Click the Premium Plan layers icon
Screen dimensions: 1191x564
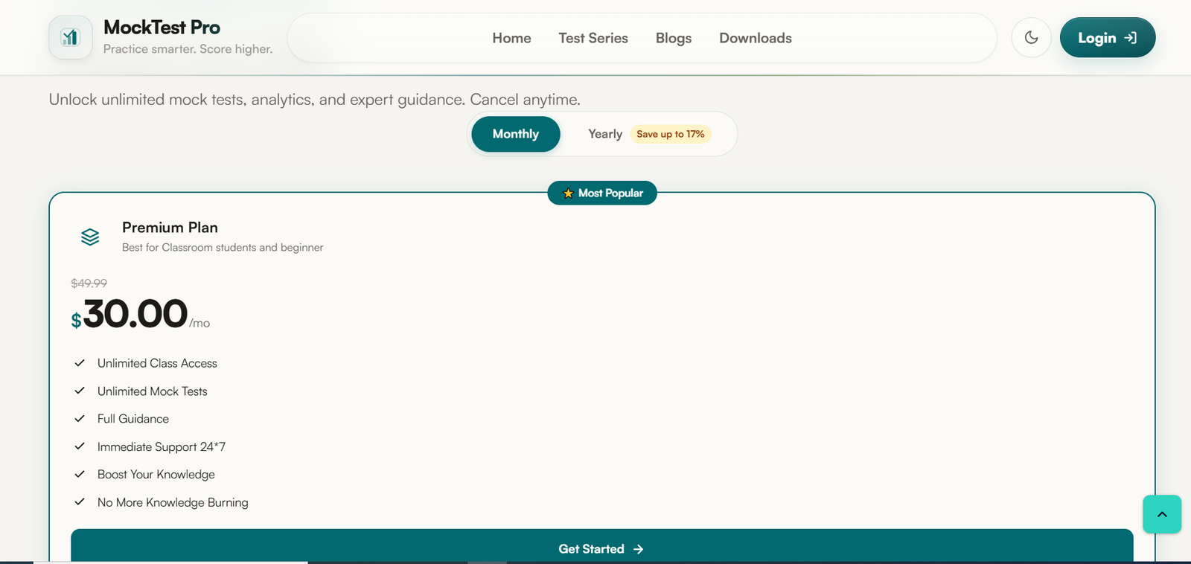90,237
